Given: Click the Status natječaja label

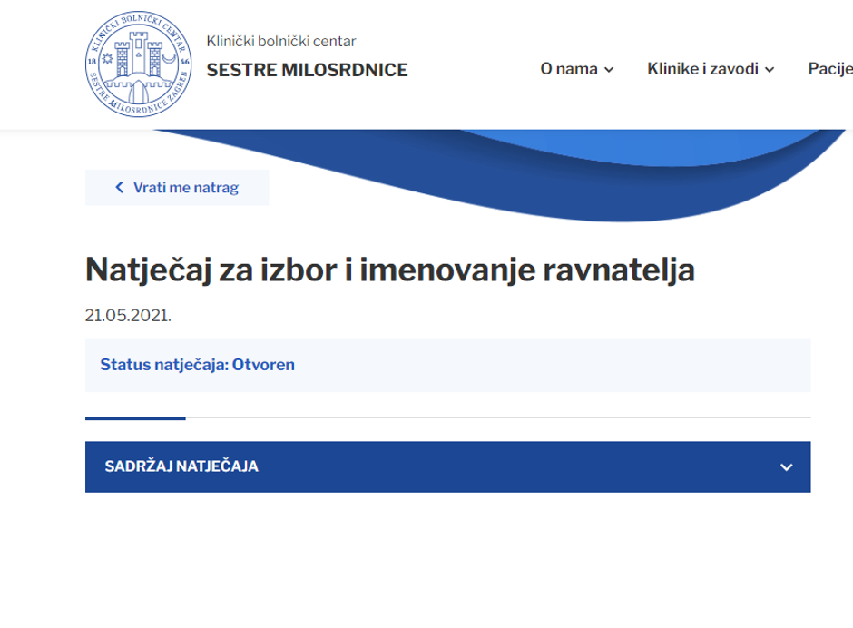Looking at the screenshot, I should (x=163, y=365).
